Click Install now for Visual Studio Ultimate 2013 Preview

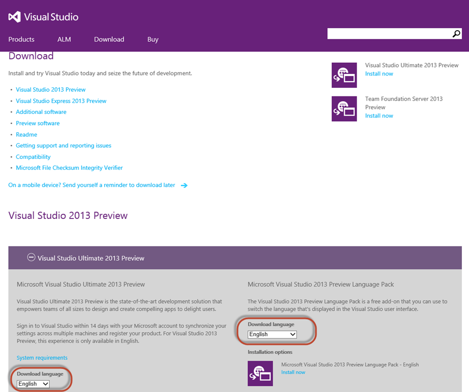(x=379, y=74)
